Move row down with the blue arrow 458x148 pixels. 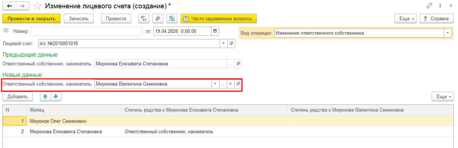click(57, 96)
